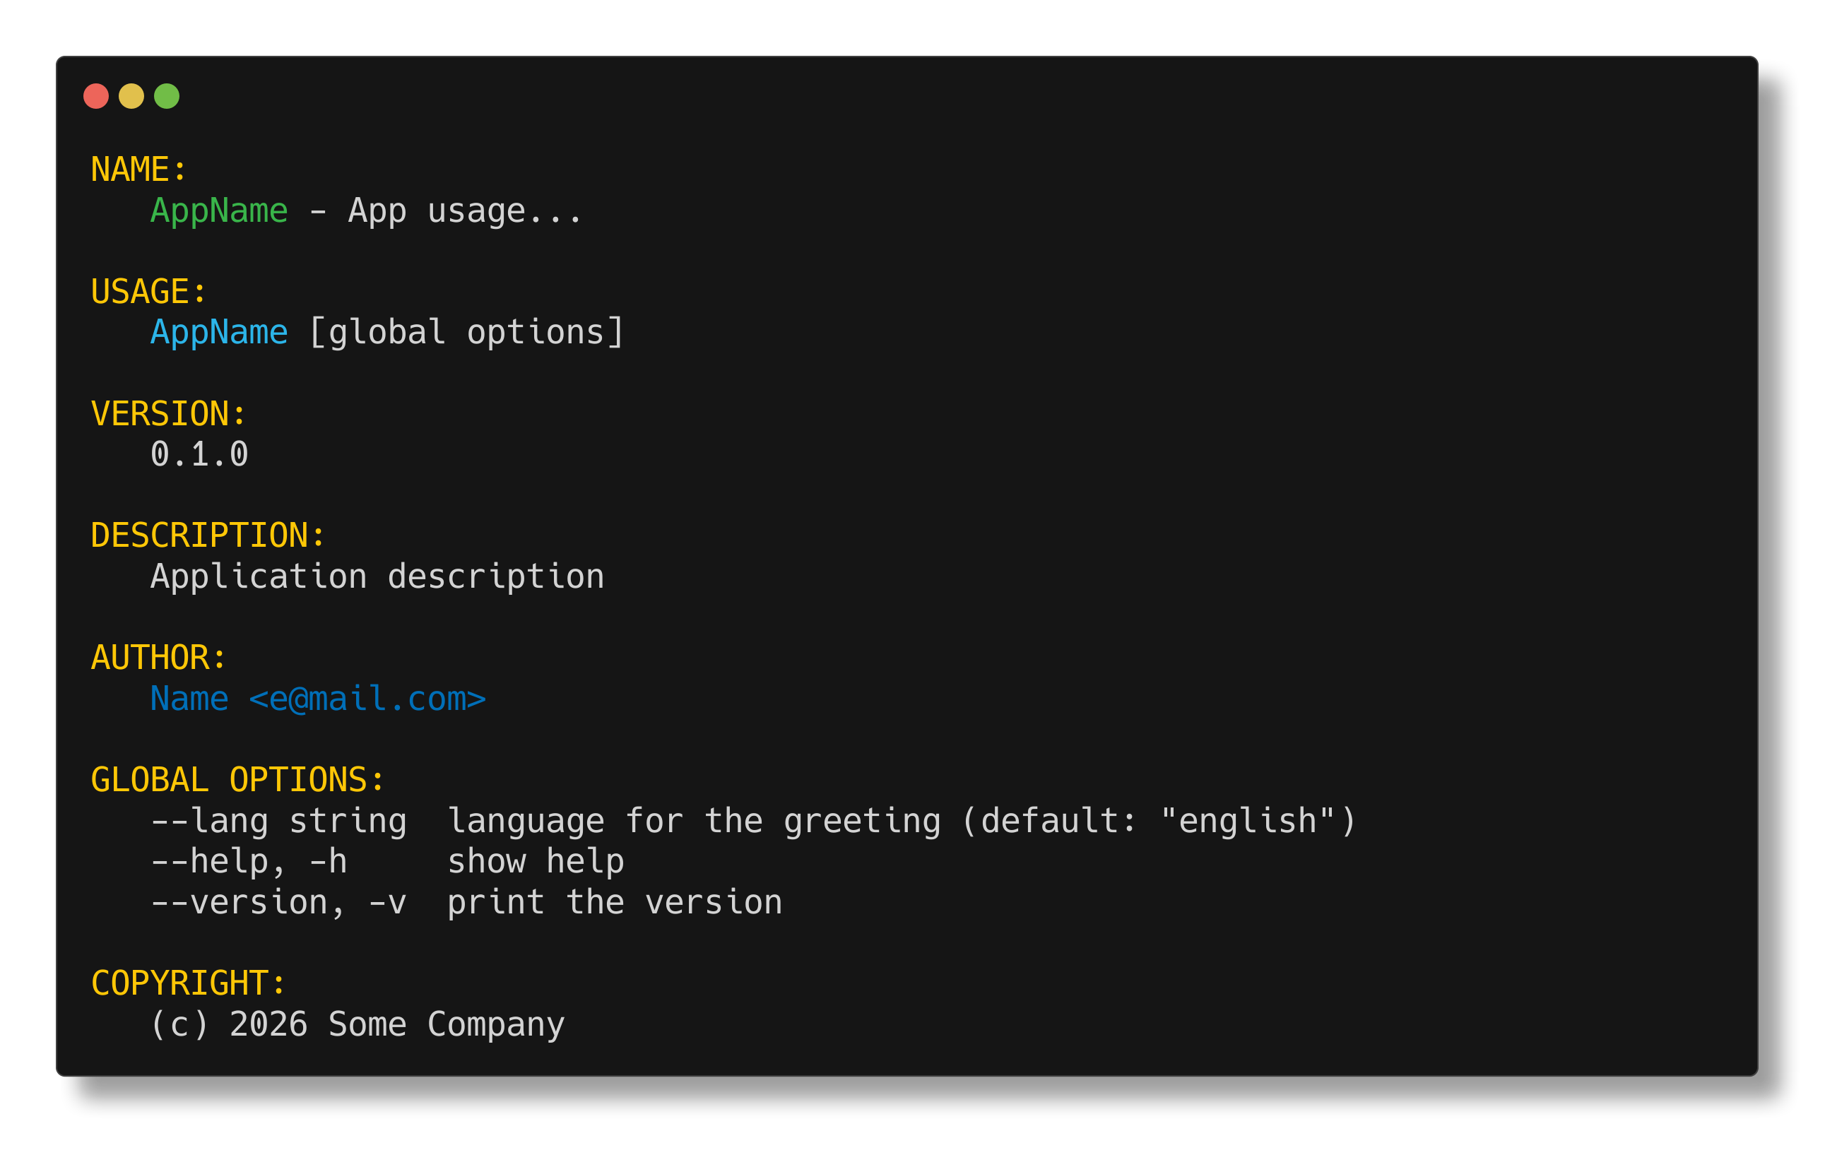Click the blue AppName under USAGE

(x=219, y=333)
